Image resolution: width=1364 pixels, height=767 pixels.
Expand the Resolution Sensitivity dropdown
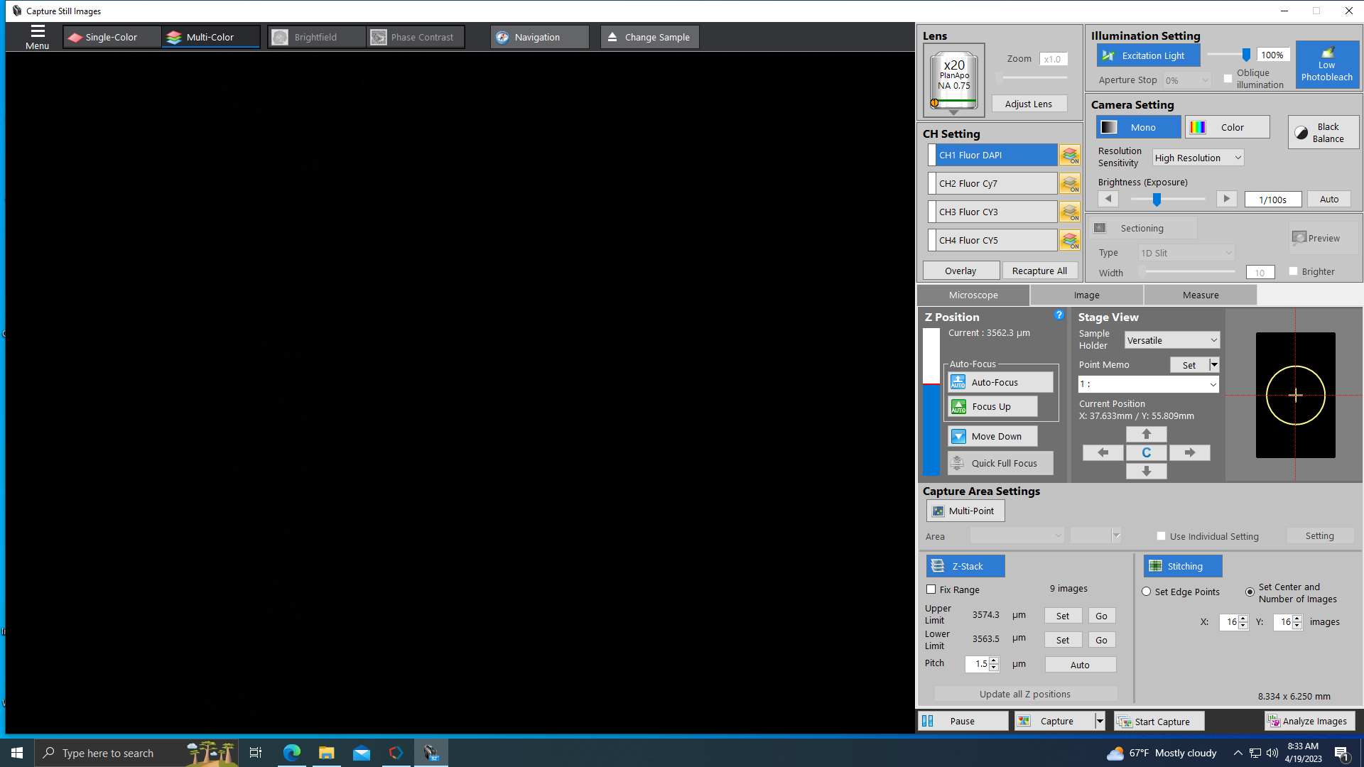(1197, 158)
